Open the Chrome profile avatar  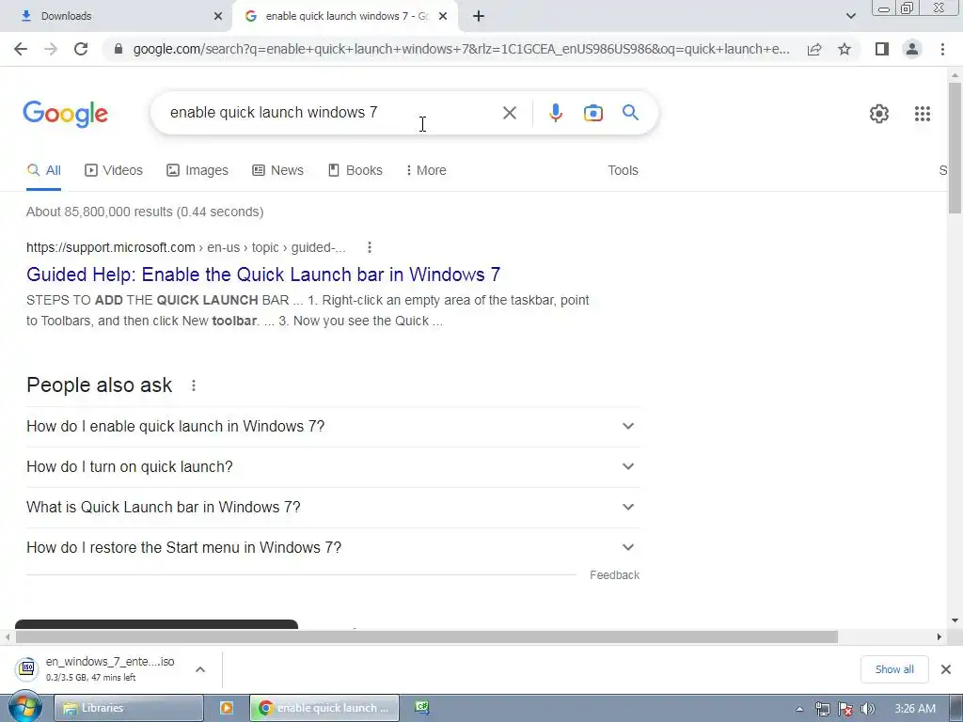[912, 49]
